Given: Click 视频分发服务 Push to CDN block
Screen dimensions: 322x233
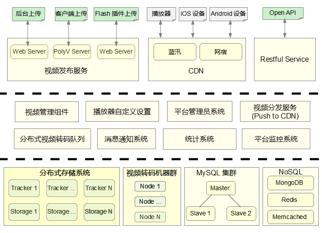Looking at the screenshot, I should [275, 112].
